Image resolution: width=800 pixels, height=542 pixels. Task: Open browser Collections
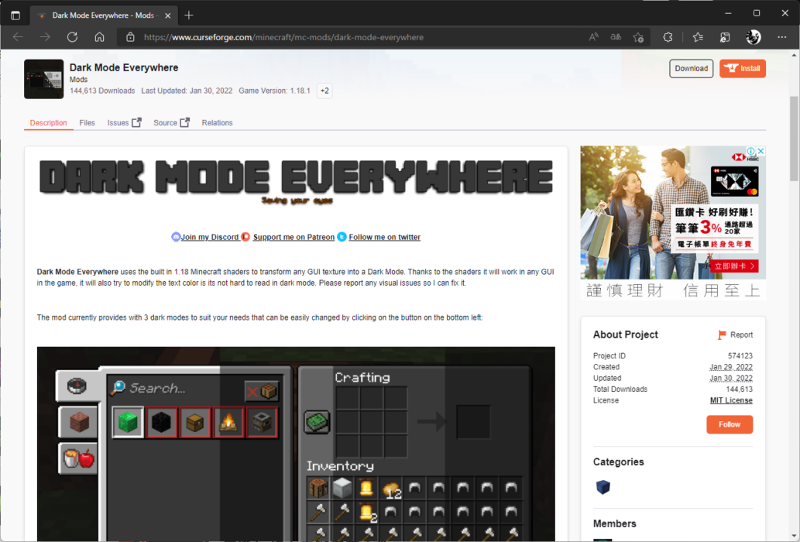[725, 37]
